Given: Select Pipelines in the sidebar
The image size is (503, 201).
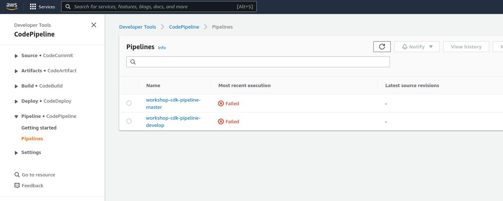Looking at the screenshot, I should (32, 138).
